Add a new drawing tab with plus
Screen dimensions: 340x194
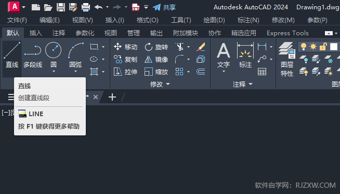[x=112, y=97]
